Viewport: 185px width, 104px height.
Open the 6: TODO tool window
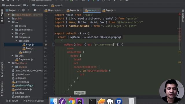[x=12, y=101]
